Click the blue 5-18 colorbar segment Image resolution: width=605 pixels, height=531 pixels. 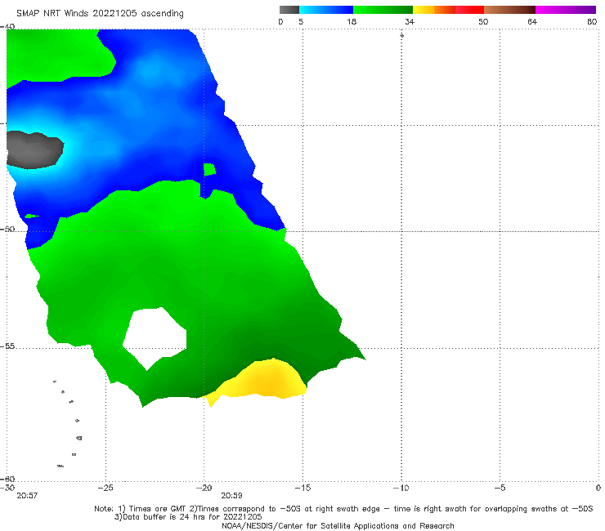[x=326, y=10]
